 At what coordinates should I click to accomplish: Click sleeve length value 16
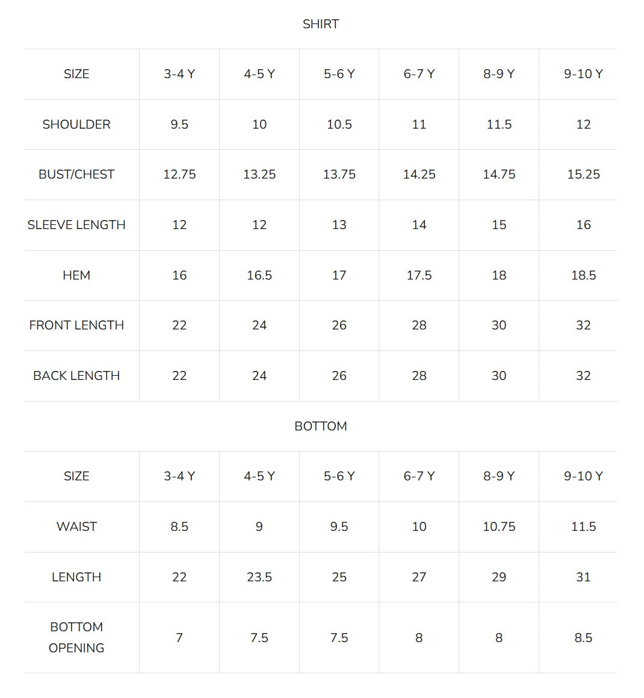tap(583, 225)
